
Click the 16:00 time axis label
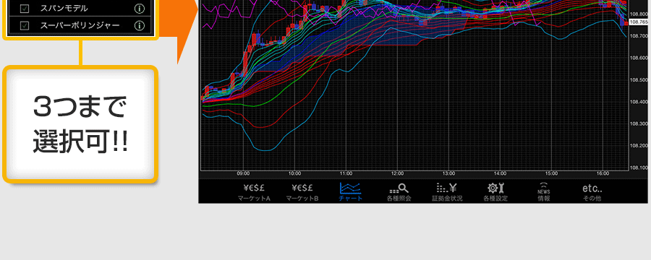(603, 173)
